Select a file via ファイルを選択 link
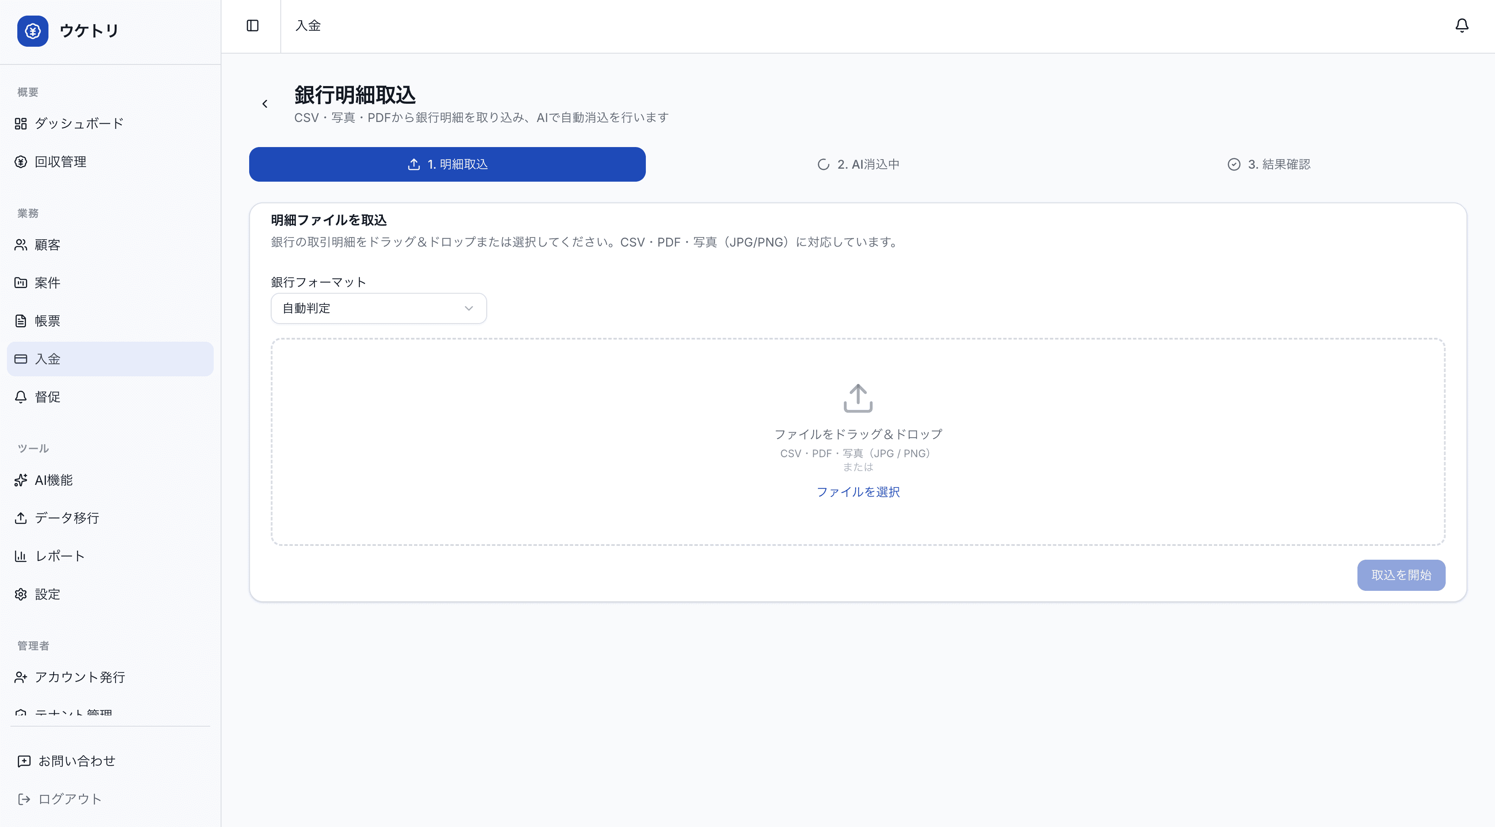 858,491
